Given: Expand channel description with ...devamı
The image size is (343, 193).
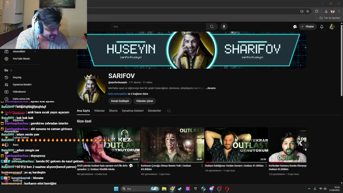Looking at the screenshot, I should click(x=210, y=88).
